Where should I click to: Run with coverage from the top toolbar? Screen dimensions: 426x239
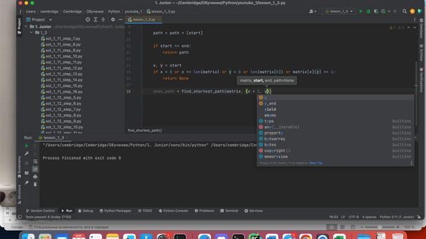[x=376, y=11]
